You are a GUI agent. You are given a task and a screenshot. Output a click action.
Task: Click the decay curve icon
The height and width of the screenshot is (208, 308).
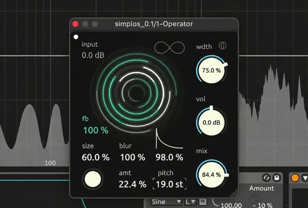coord(169,139)
